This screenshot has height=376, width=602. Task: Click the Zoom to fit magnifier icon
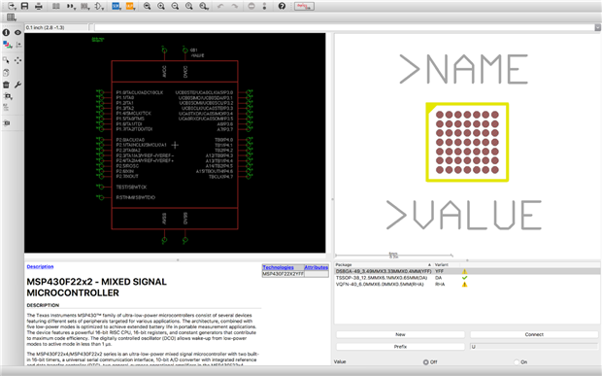pos(147,6)
